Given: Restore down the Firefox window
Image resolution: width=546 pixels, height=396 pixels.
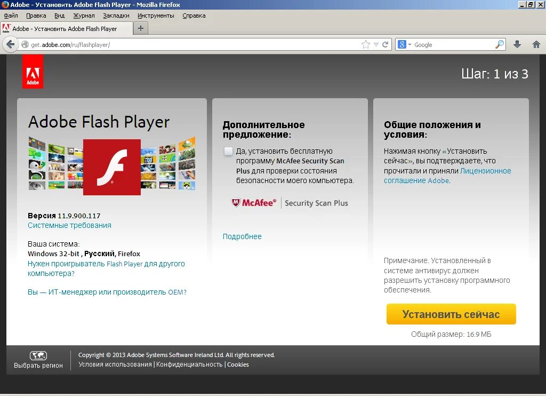Looking at the screenshot, I should pyautogui.click(x=531, y=4).
